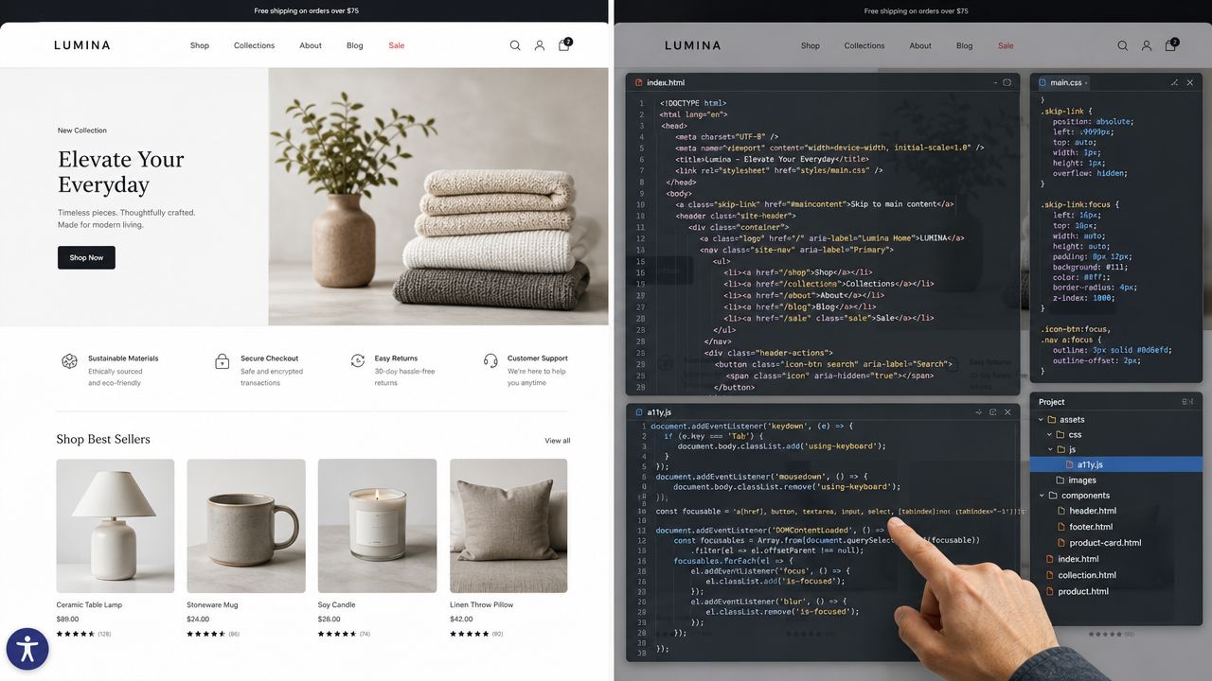This screenshot has height=681, width=1212.
Task: Click the $89.00 price text
Action: pyautogui.click(x=68, y=620)
